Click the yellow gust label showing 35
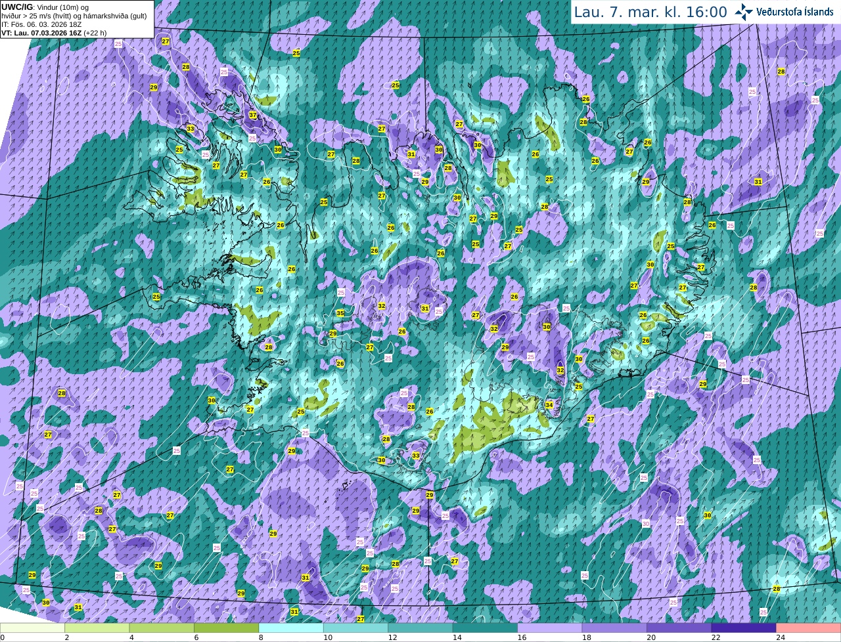The width and height of the screenshot is (841, 642). pyautogui.click(x=340, y=314)
